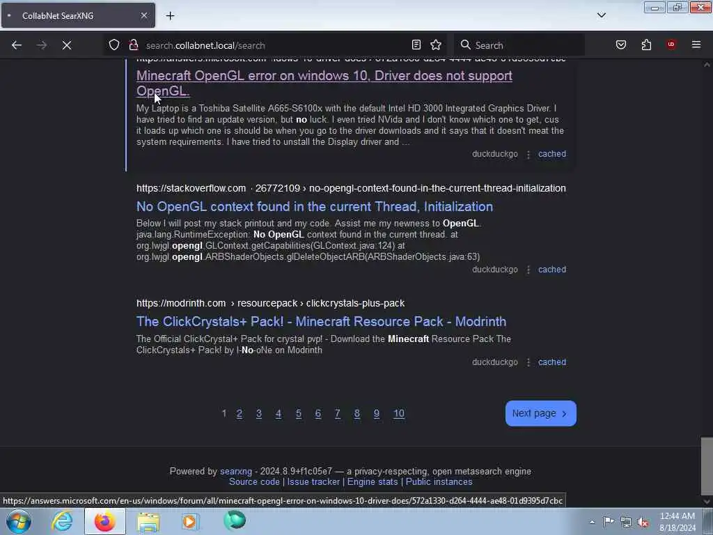Open the Public instances footer link
The height and width of the screenshot is (535, 713).
[439, 482]
